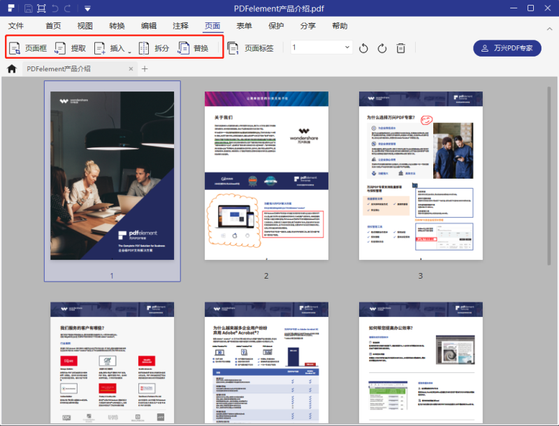The width and height of the screenshot is (559, 426).
Task: Delete the page using trash icon
Action: 401,48
